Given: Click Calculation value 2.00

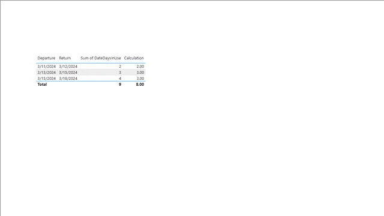Looking at the screenshot, I should (140, 67).
